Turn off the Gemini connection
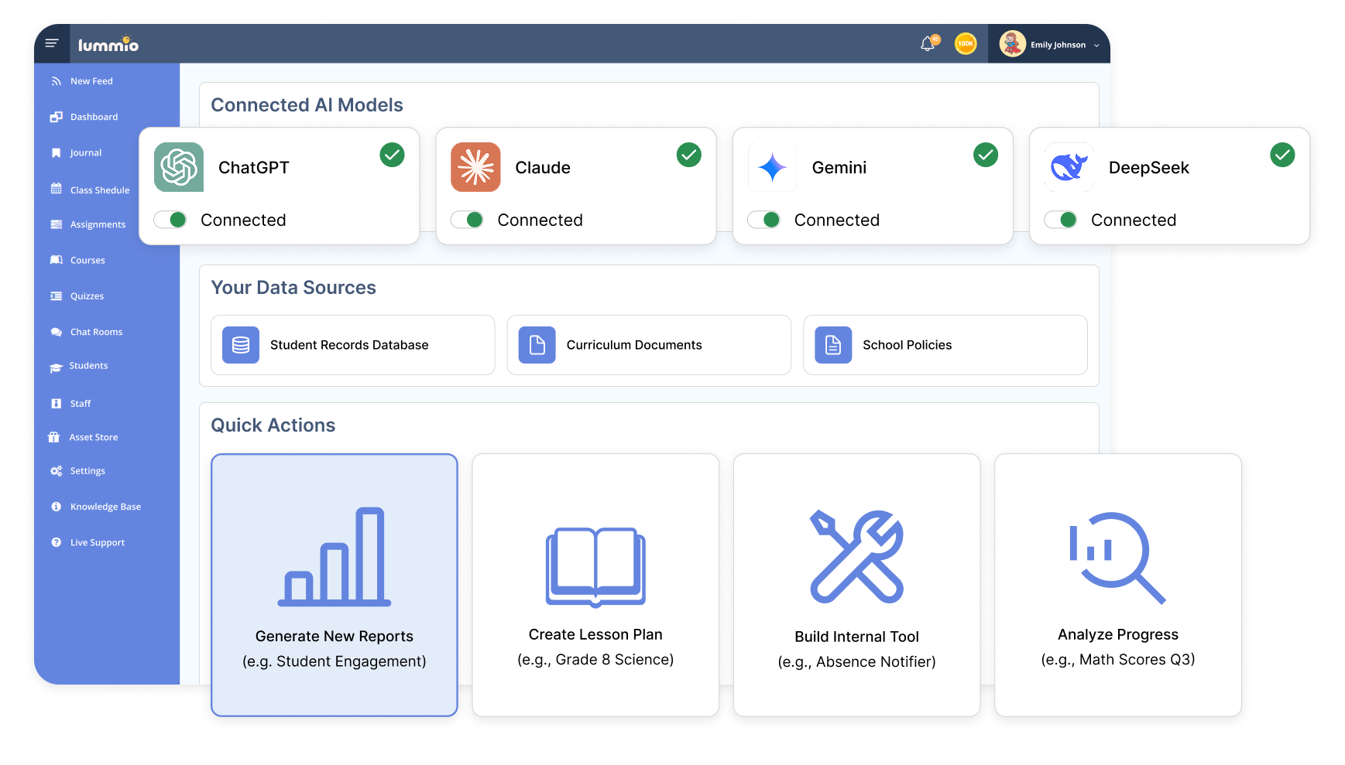 pyautogui.click(x=764, y=220)
